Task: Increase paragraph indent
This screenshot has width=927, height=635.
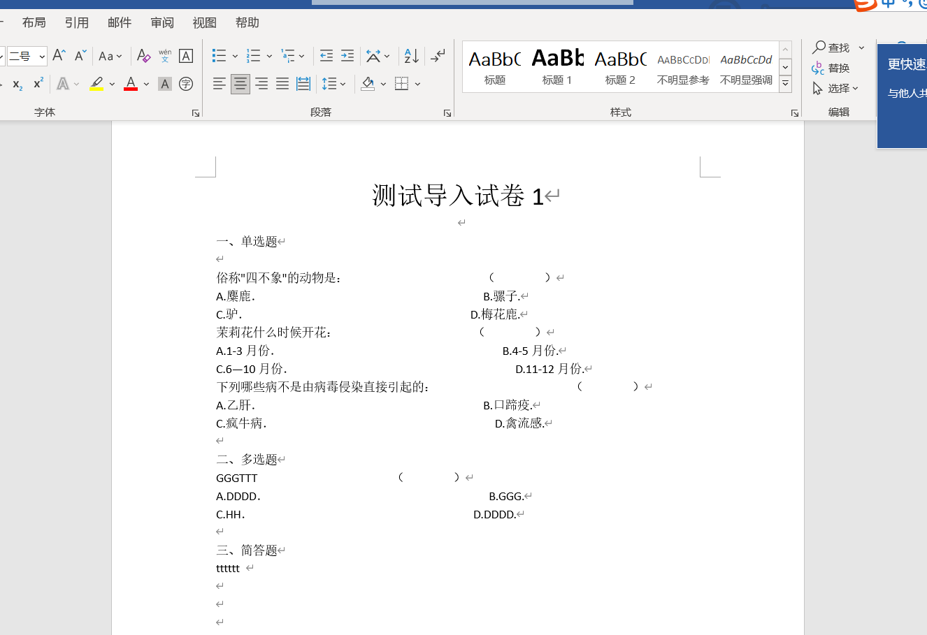Action: point(347,56)
